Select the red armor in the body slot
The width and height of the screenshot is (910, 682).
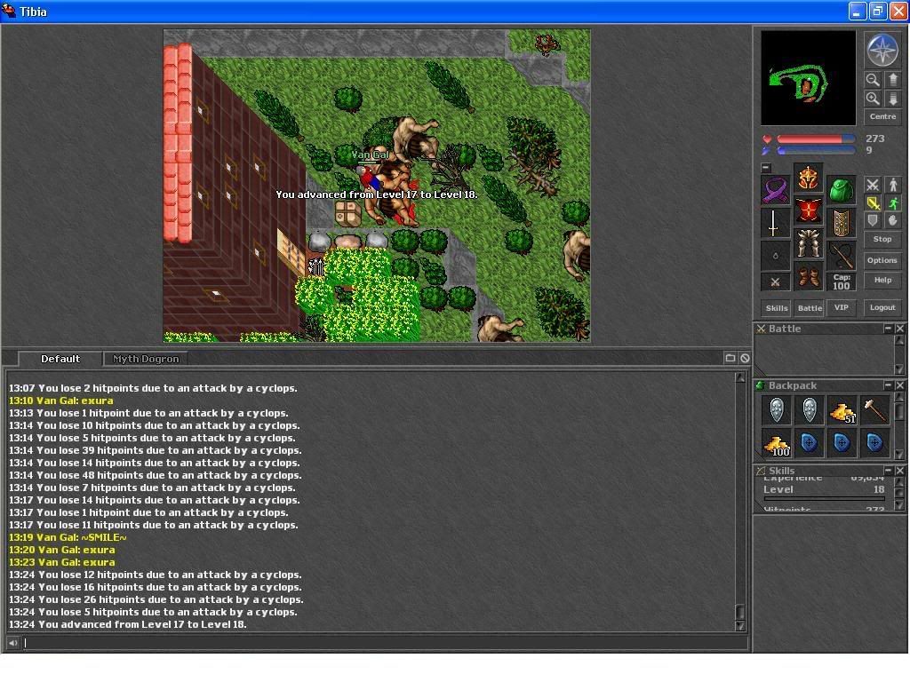pyautogui.click(x=808, y=210)
